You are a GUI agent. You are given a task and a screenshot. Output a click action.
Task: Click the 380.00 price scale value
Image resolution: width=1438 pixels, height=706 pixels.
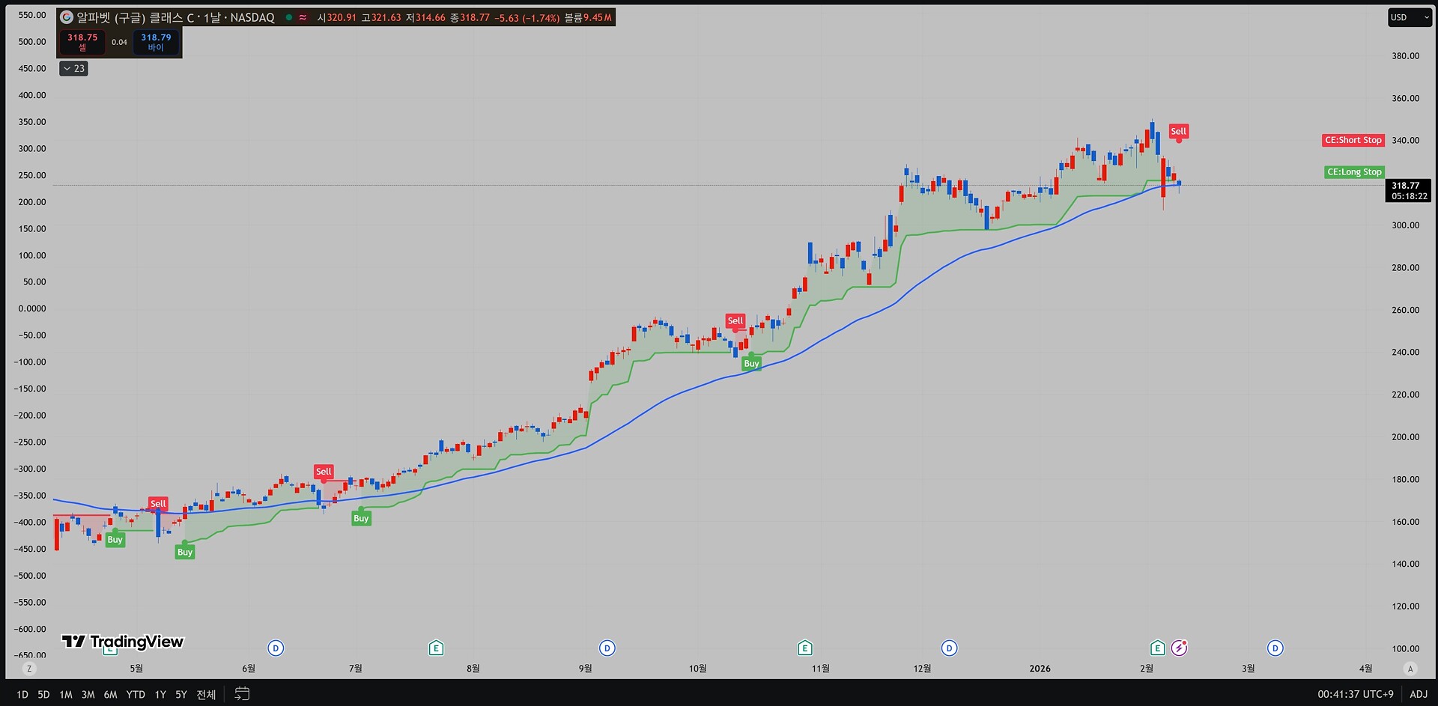[x=1406, y=55]
